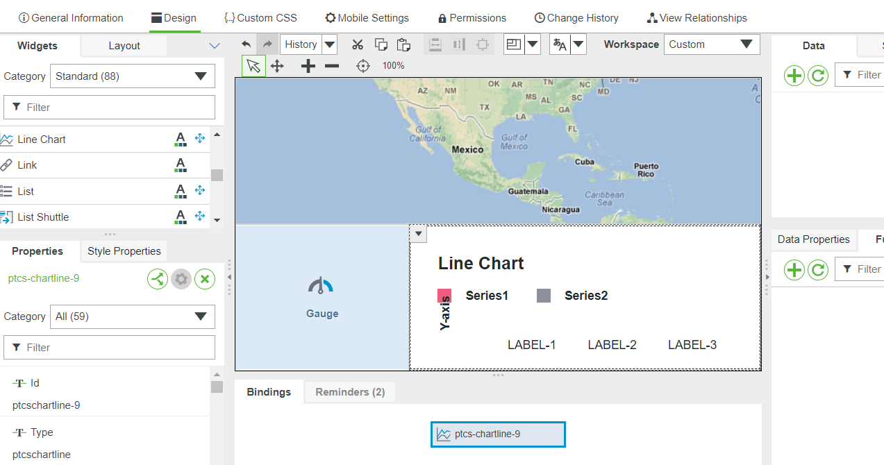Open the Reminders (2) tab
Screen dimensions: 884x465
(350, 392)
